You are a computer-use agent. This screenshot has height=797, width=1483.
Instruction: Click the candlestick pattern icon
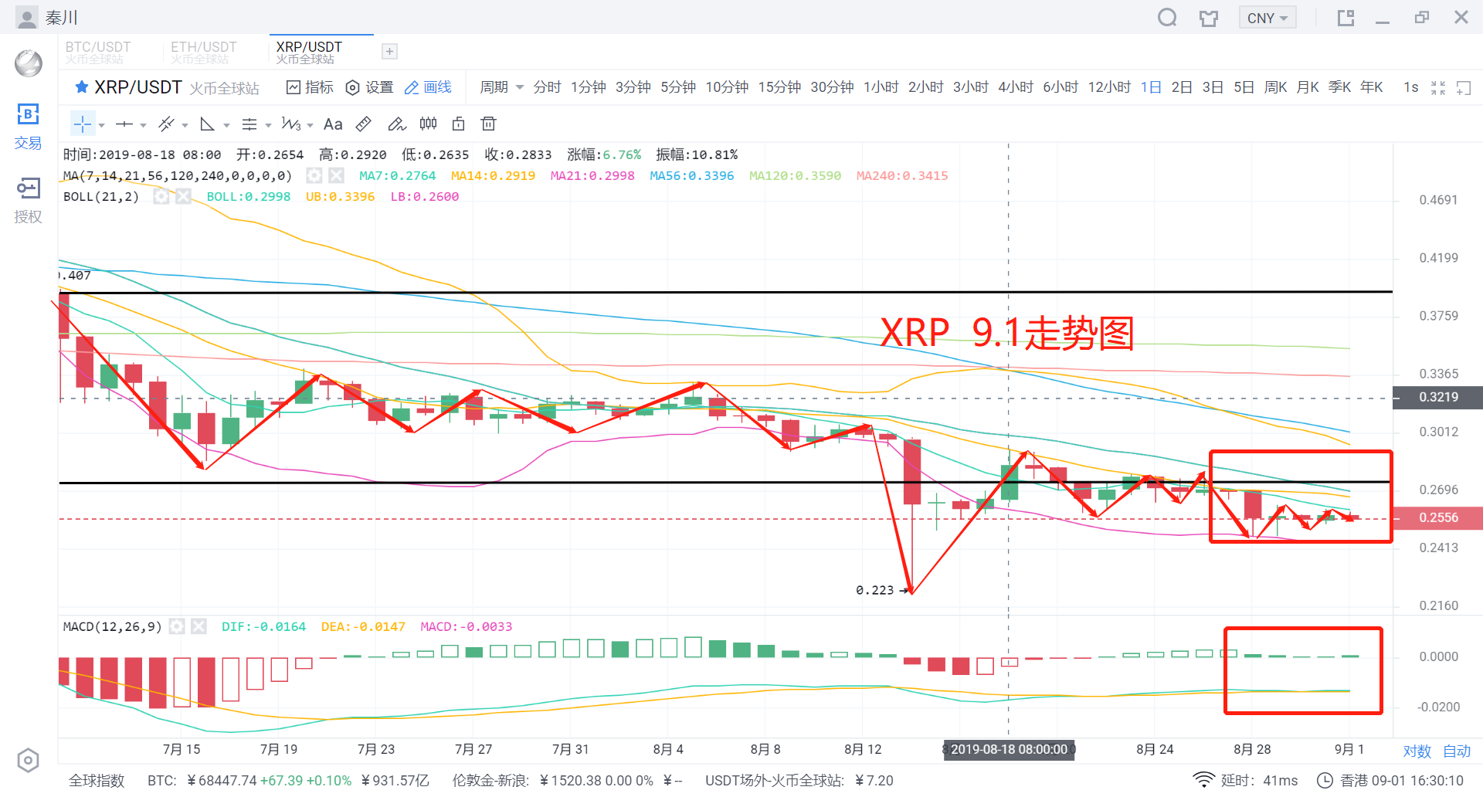pos(428,124)
